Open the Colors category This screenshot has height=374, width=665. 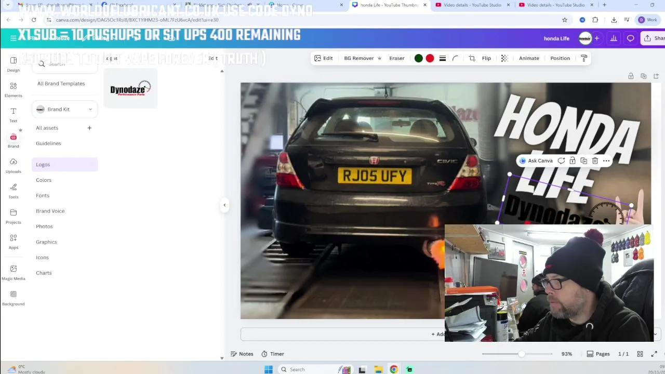[x=44, y=180]
